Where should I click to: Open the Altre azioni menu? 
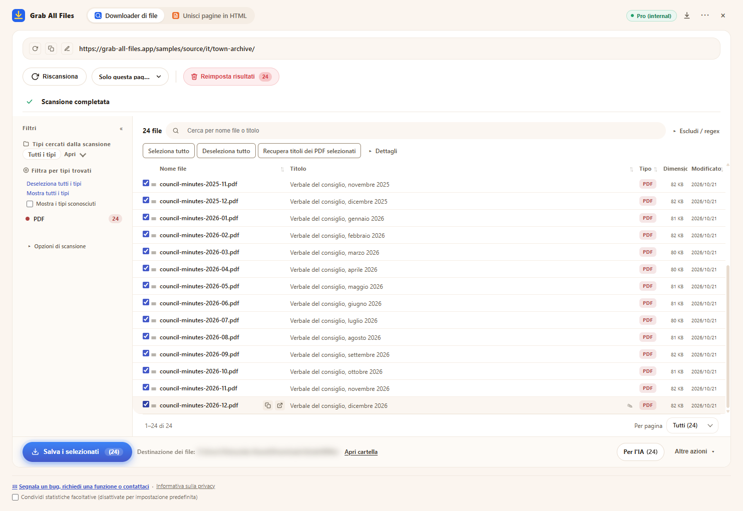(695, 451)
